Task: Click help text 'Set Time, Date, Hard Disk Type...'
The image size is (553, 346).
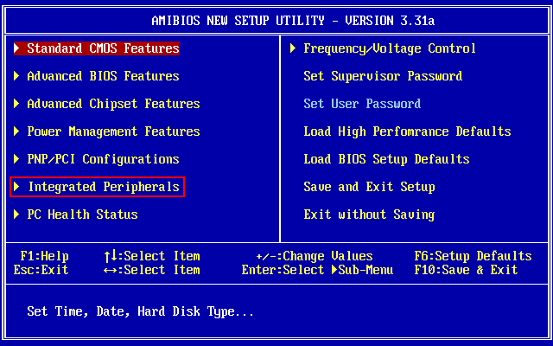Action: pyautogui.click(x=140, y=311)
